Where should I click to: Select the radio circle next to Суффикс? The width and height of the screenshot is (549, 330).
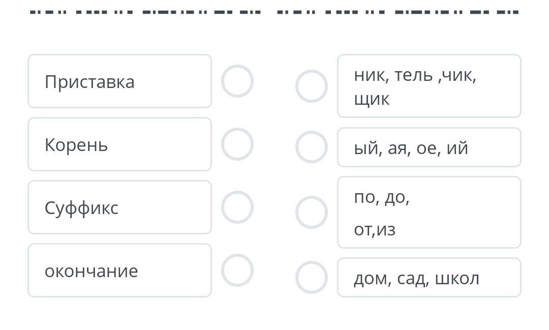point(237,207)
